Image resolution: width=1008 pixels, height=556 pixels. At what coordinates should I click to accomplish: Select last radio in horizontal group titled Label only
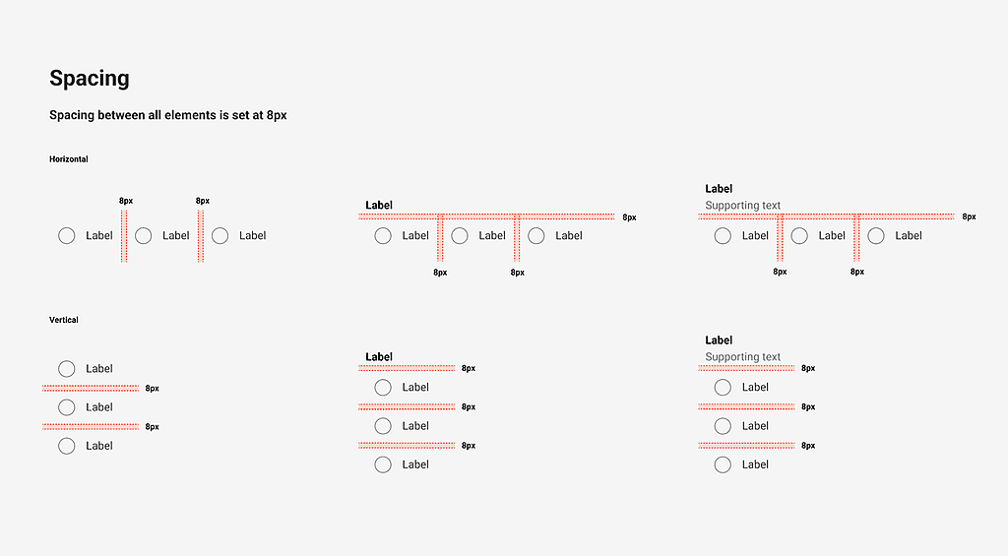[536, 235]
